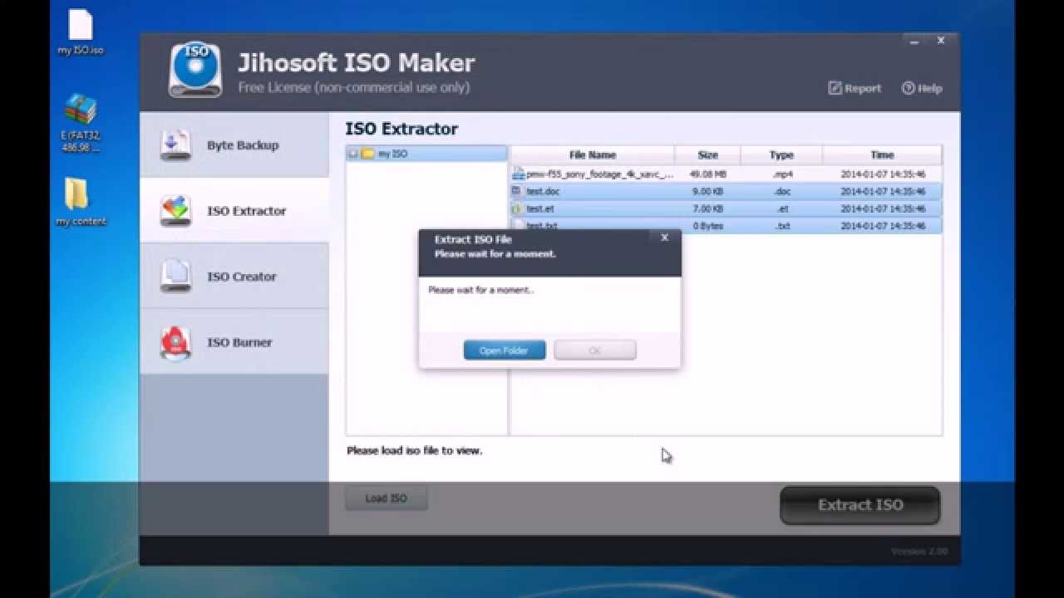Select the my ISO tree item label
The image size is (1064, 598).
[x=392, y=154]
